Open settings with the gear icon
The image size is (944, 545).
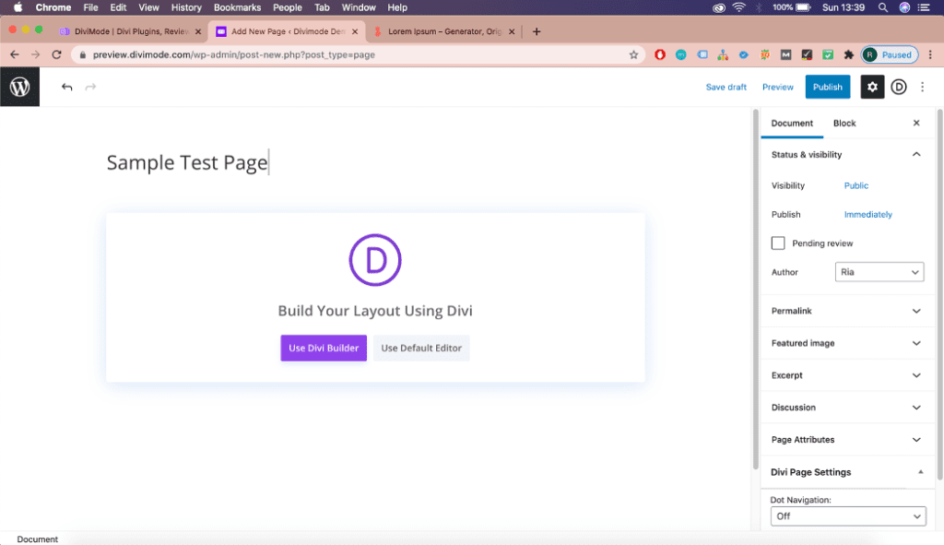click(872, 87)
